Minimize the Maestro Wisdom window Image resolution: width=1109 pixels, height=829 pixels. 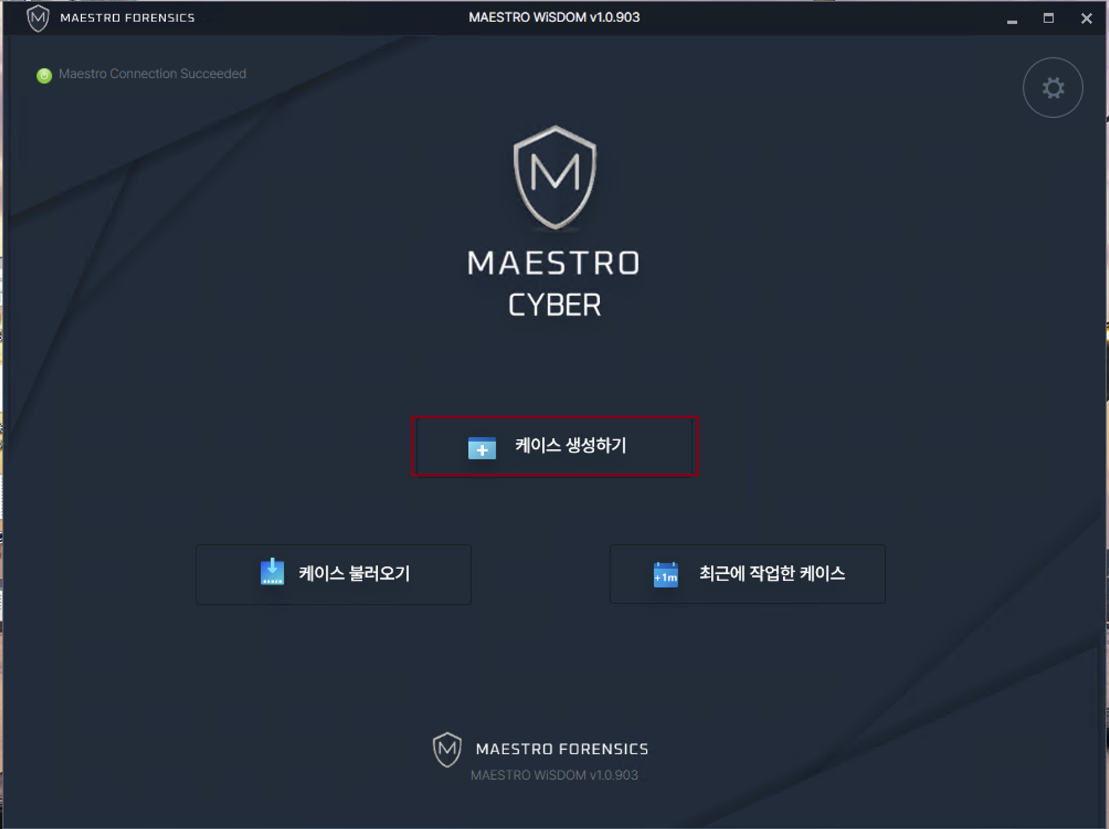click(x=1012, y=19)
